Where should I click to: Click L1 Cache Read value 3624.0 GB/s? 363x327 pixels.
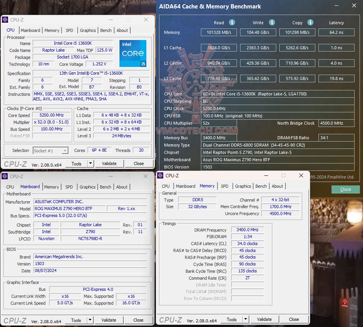pos(219,48)
